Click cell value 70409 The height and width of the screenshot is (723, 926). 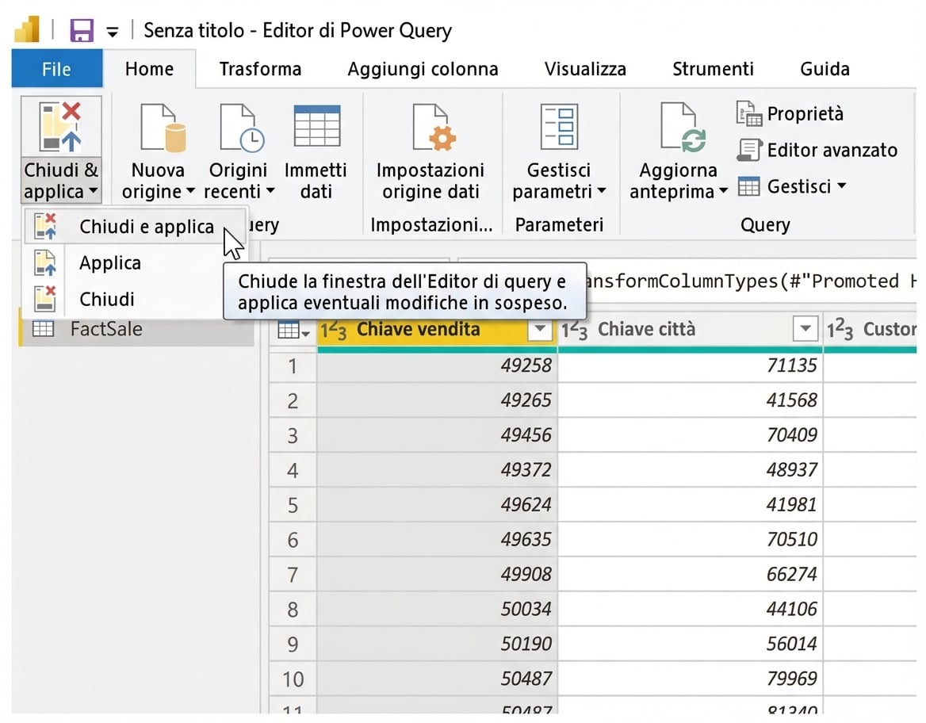pos(791,435)
